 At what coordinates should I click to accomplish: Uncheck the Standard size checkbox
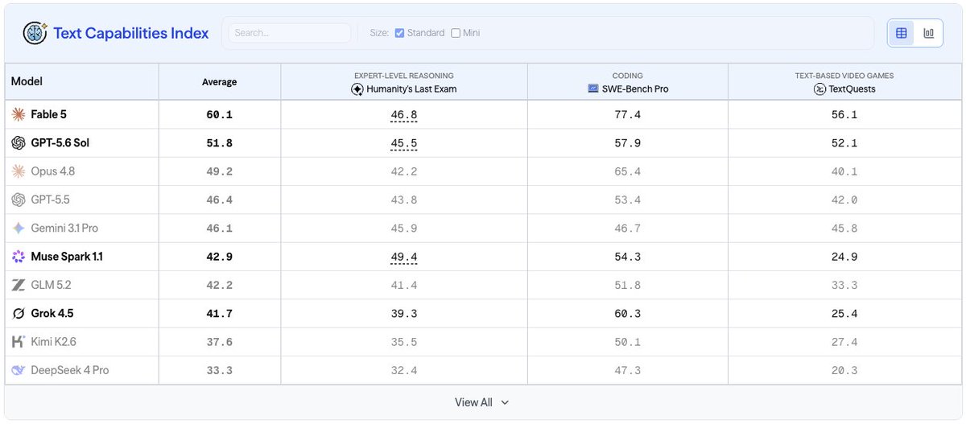point(399,33)
